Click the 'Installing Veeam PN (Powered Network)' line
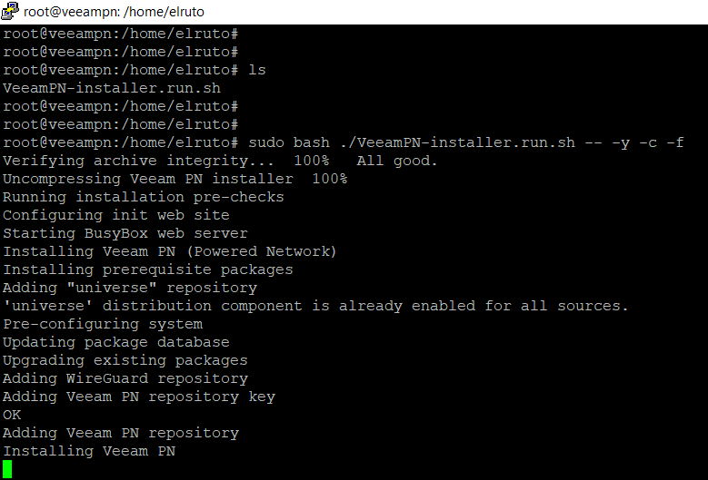 point(170,251)
